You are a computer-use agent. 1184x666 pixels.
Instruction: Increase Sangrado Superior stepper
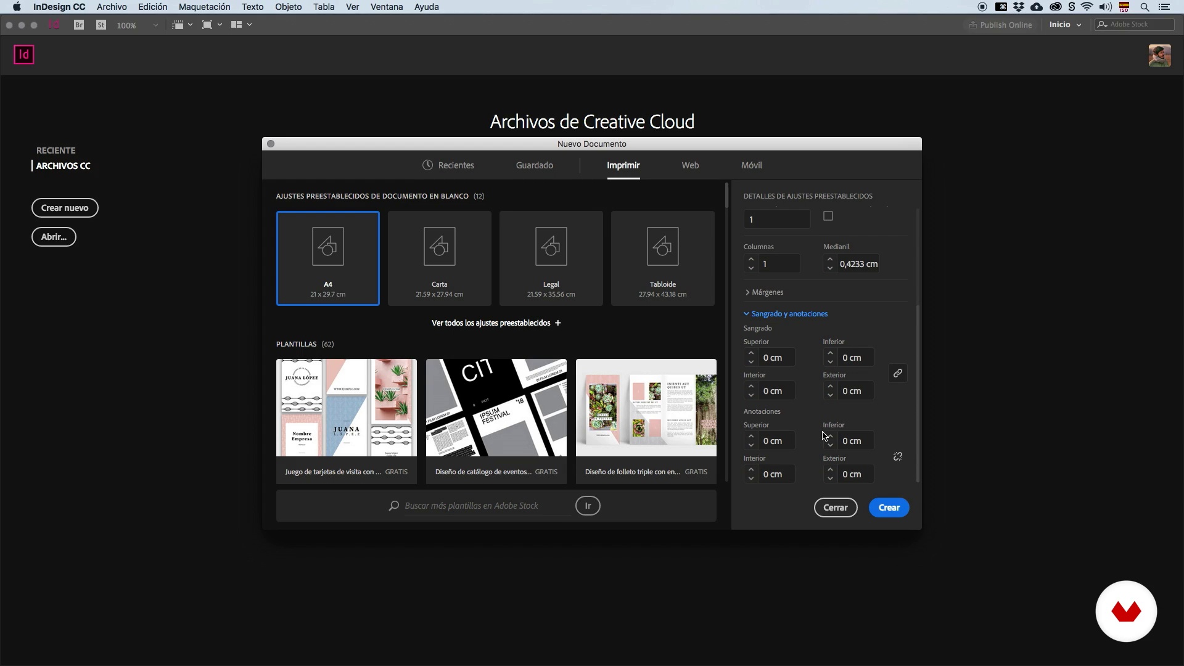click(x=751, y=354)
